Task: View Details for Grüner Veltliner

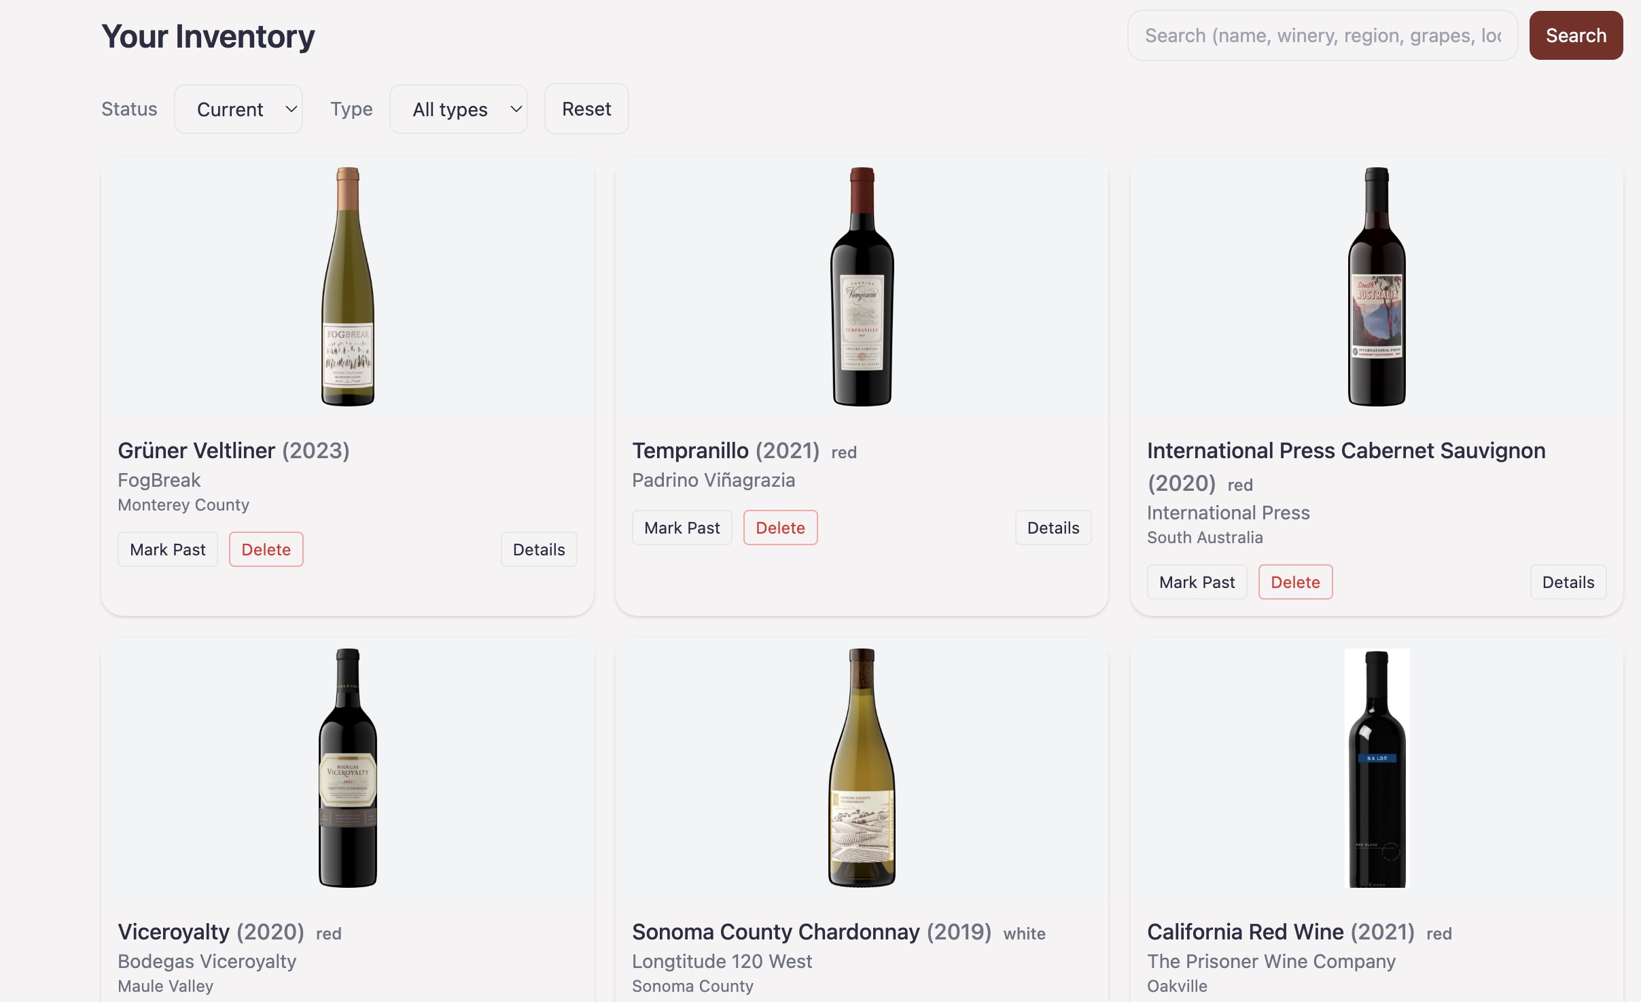Action: point(539,549)
